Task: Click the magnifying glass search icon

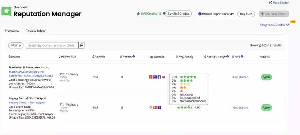Action: click(82, 45)
